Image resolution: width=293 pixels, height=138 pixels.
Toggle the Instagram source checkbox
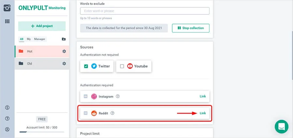click(x=86, y=96)
